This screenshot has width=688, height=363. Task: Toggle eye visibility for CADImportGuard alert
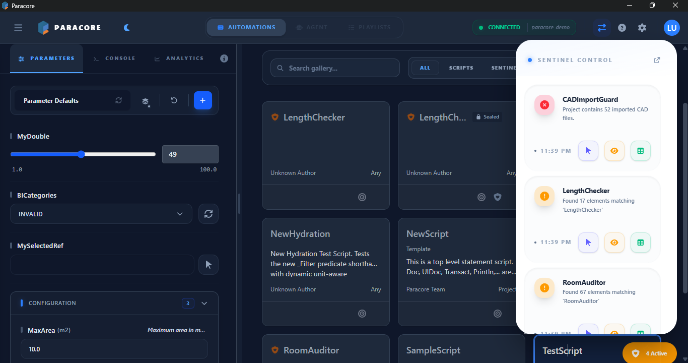pyautogui.click(x=614, y=151)
